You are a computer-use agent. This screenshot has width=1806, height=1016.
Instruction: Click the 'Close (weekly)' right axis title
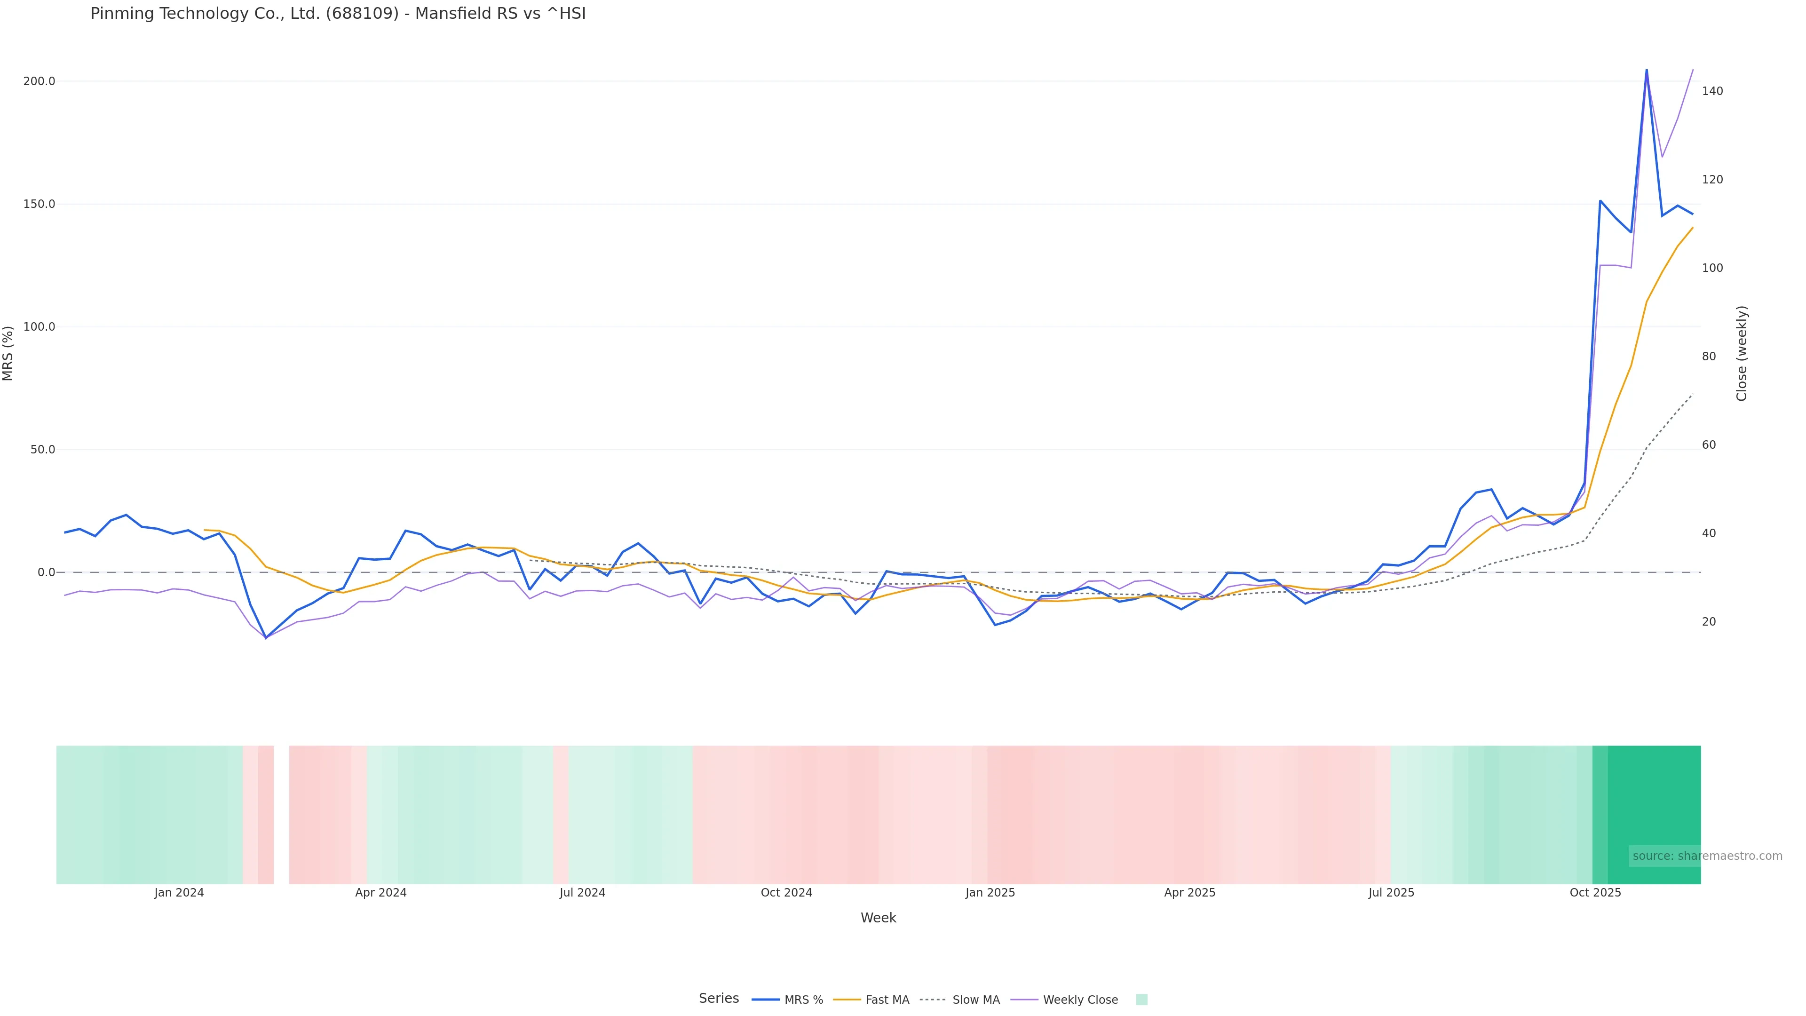click(x=1742, y=353)
